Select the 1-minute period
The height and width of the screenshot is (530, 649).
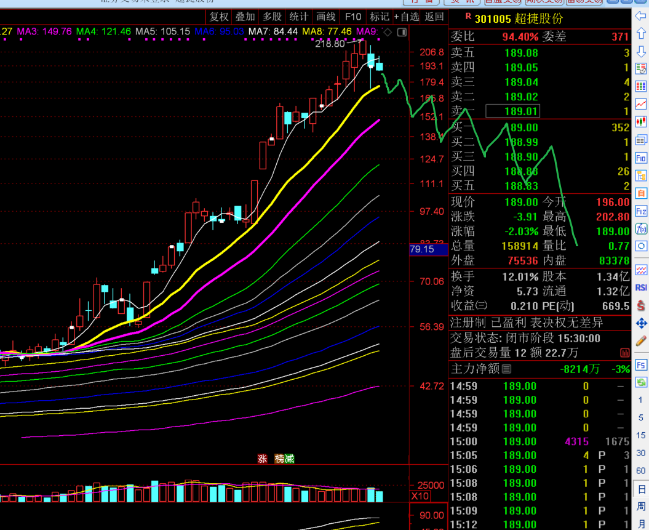tap(640, 400)
